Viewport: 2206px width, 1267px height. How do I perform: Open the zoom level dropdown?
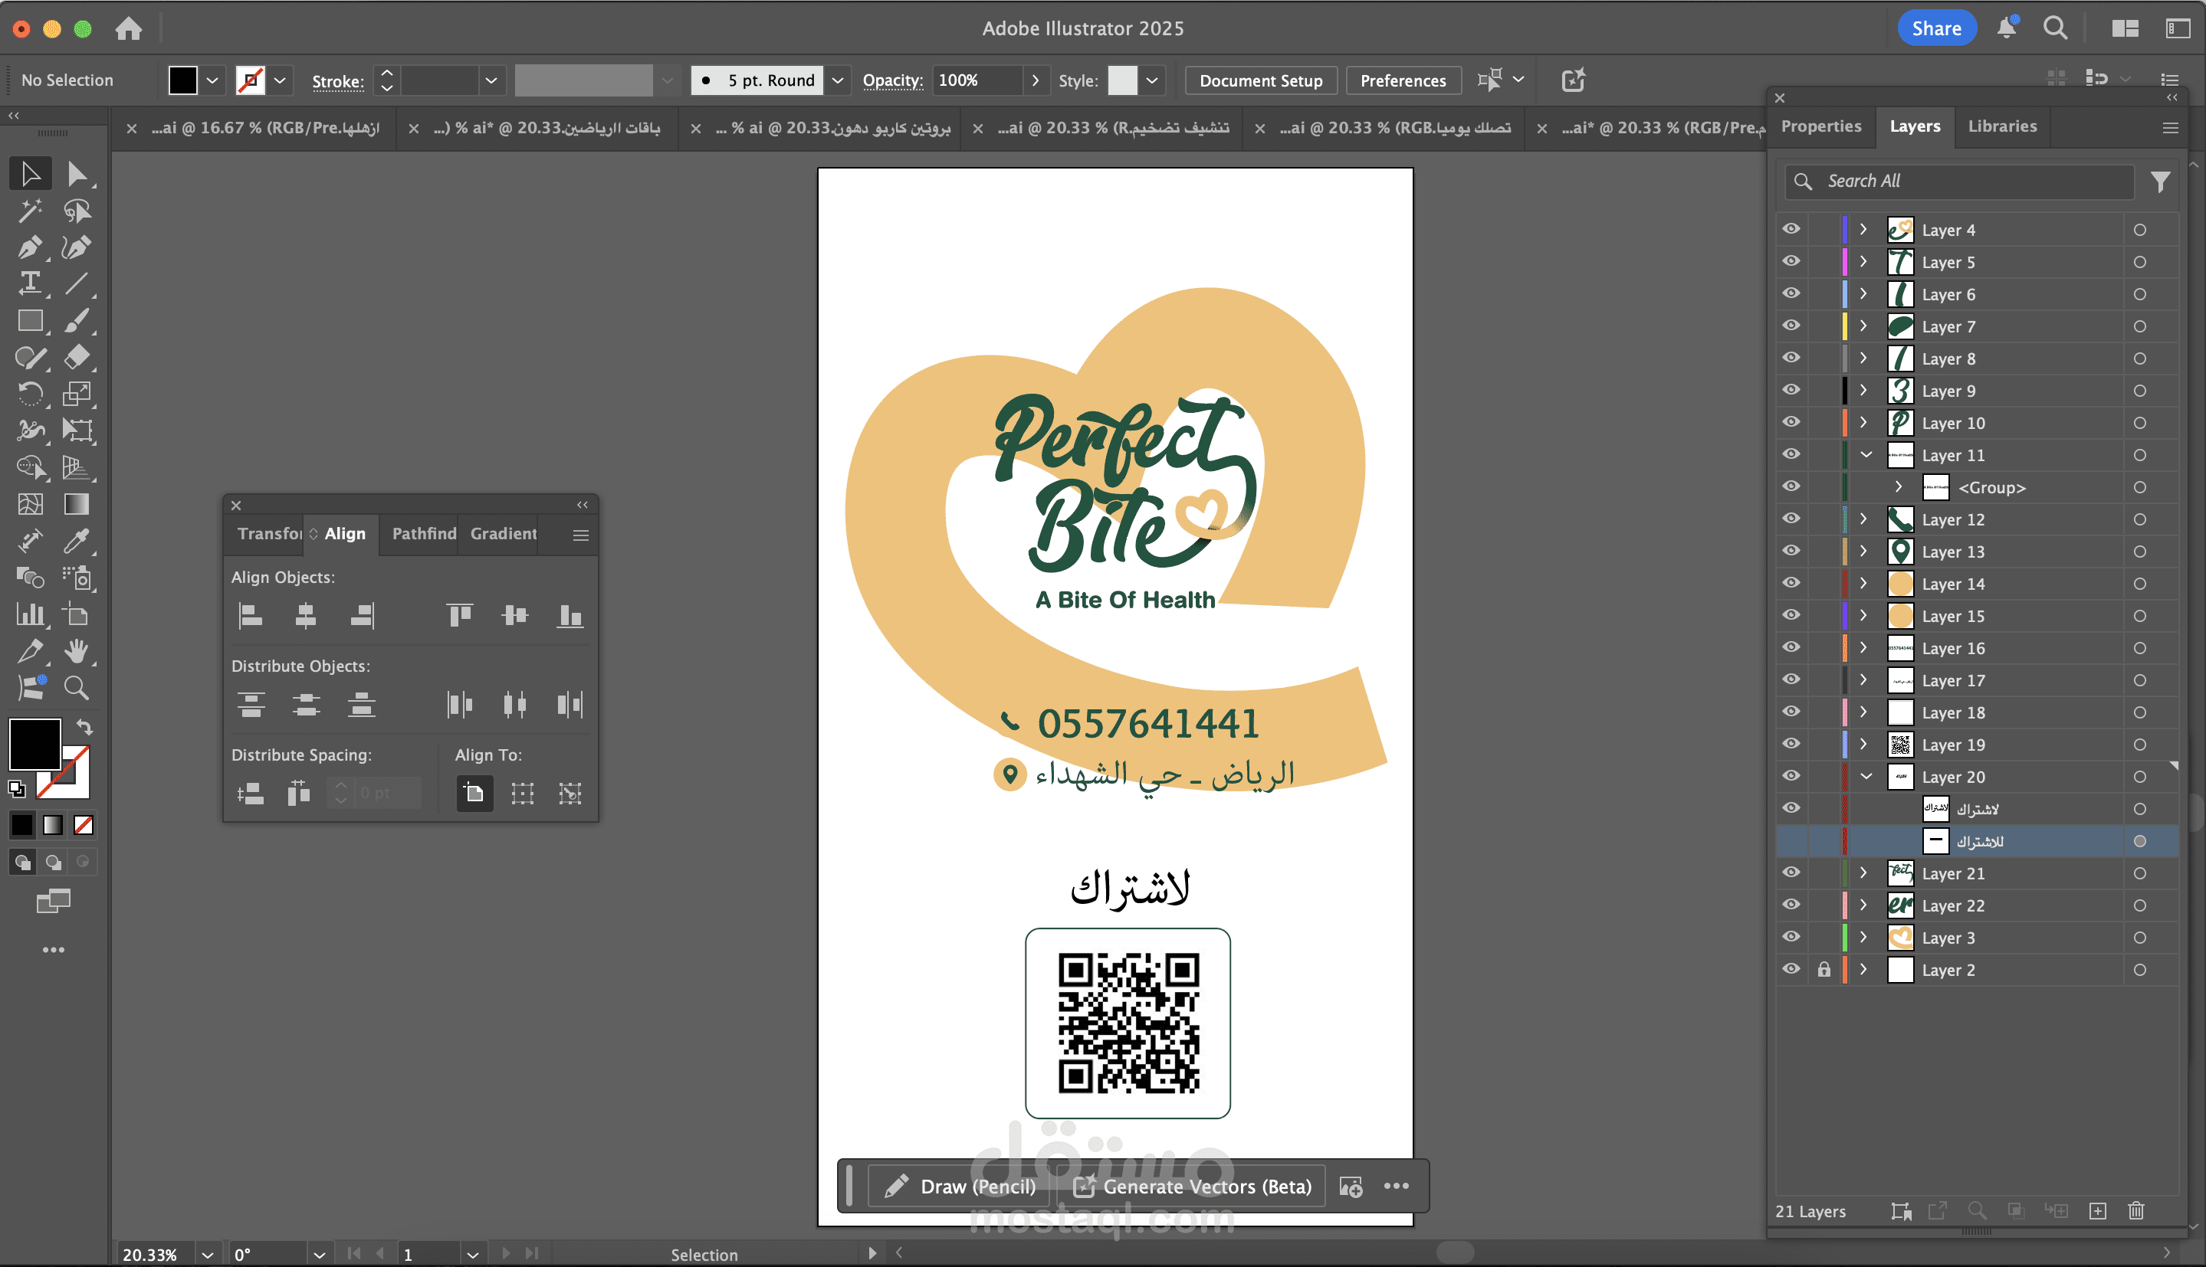(x=207, y=1254)
